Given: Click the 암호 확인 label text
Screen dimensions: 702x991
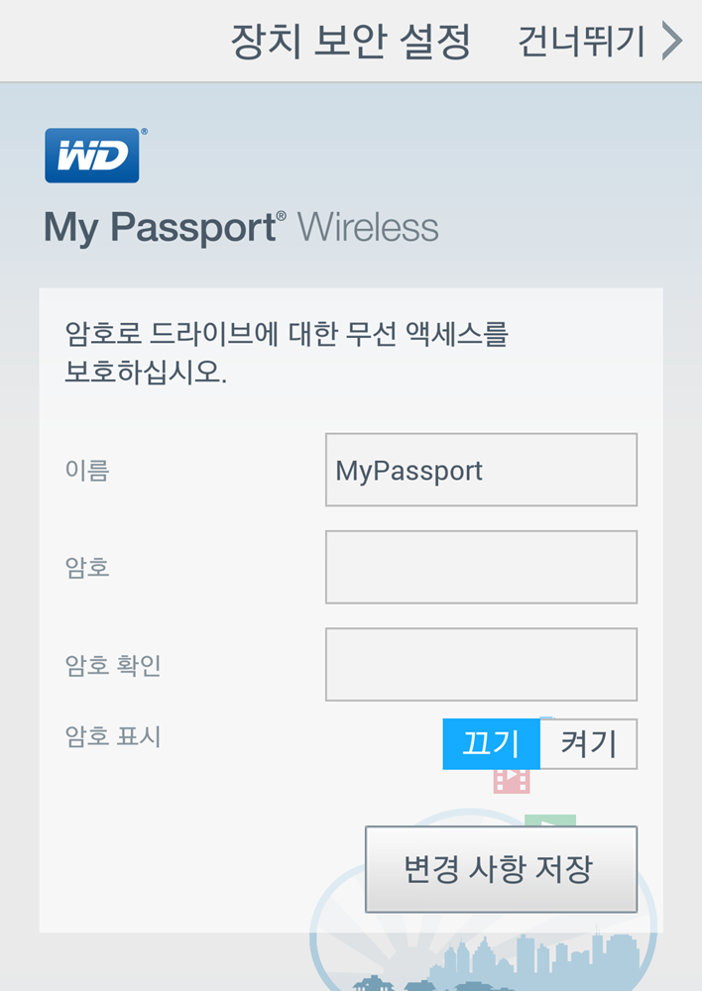Looking at the screenshot, I should tap(113, 665).
